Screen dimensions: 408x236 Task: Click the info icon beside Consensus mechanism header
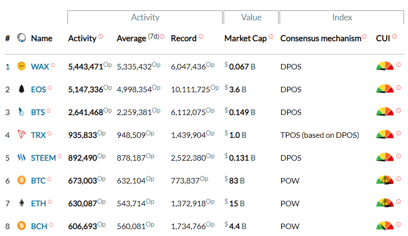[364, 37]
